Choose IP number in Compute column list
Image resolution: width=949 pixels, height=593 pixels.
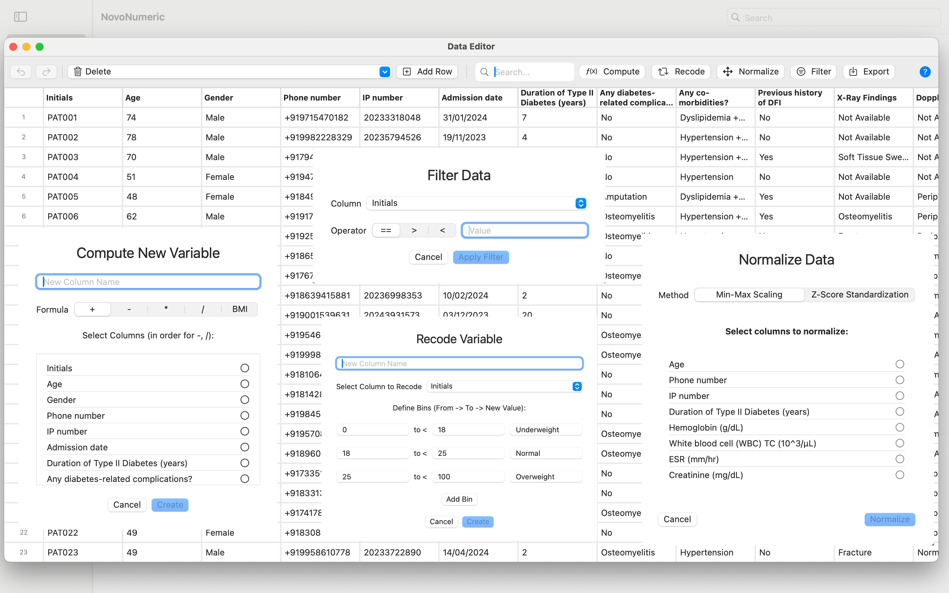pos(244,431)
